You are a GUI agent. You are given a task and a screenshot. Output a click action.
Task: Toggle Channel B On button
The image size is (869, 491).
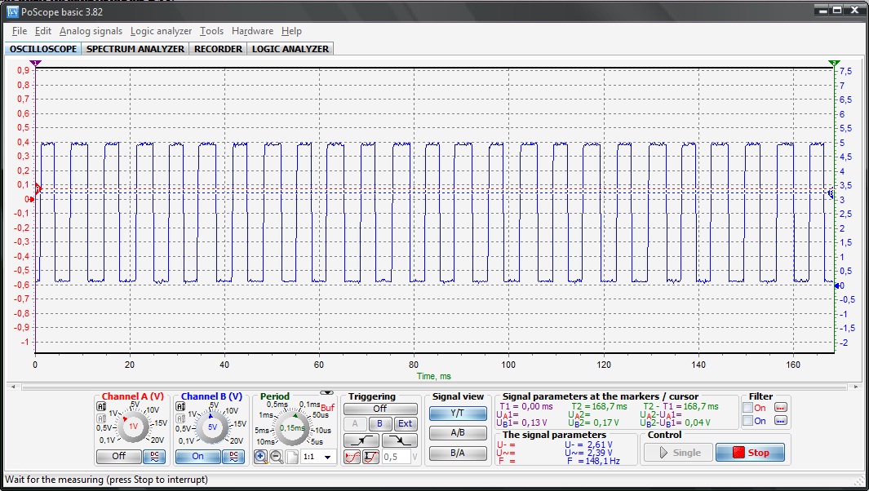(197, 457)
